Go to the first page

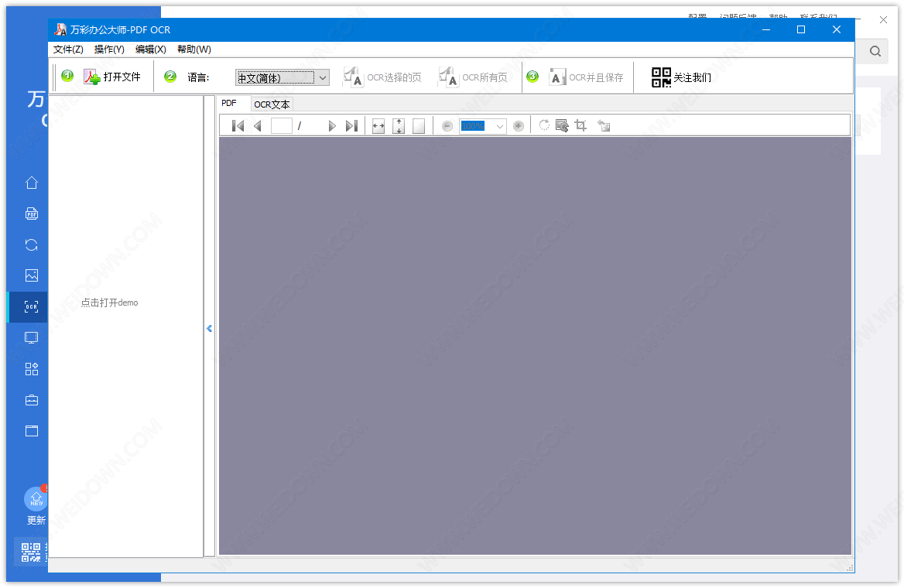tap(238, 126)
